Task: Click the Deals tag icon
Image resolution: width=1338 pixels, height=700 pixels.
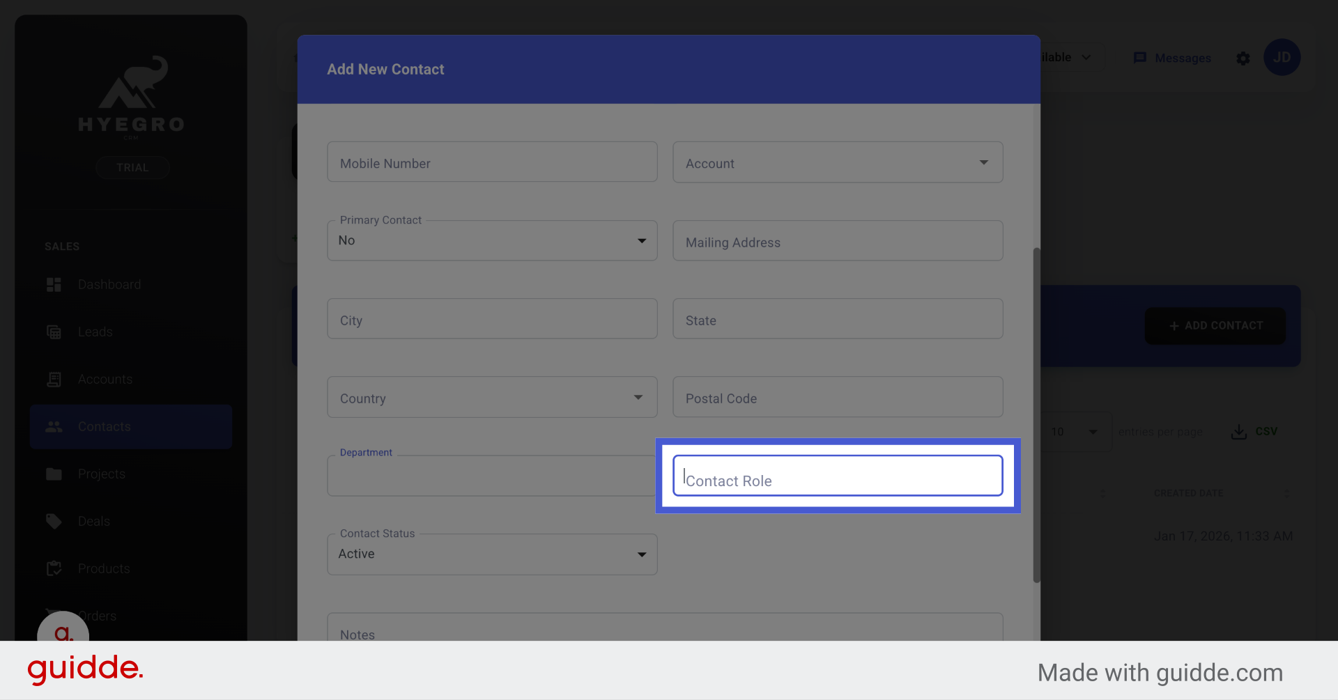Action: (54, 521)
